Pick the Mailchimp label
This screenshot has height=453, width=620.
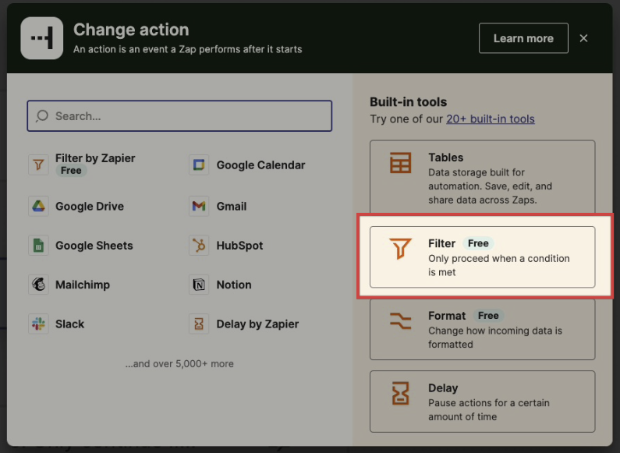83,285
